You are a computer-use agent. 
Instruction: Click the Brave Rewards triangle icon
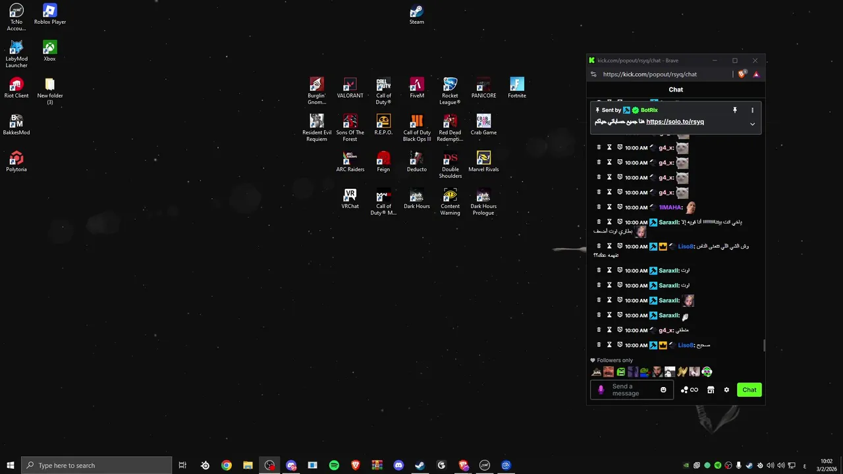[x=756, y=74]
